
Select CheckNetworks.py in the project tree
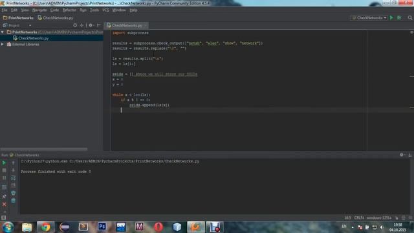33,38
